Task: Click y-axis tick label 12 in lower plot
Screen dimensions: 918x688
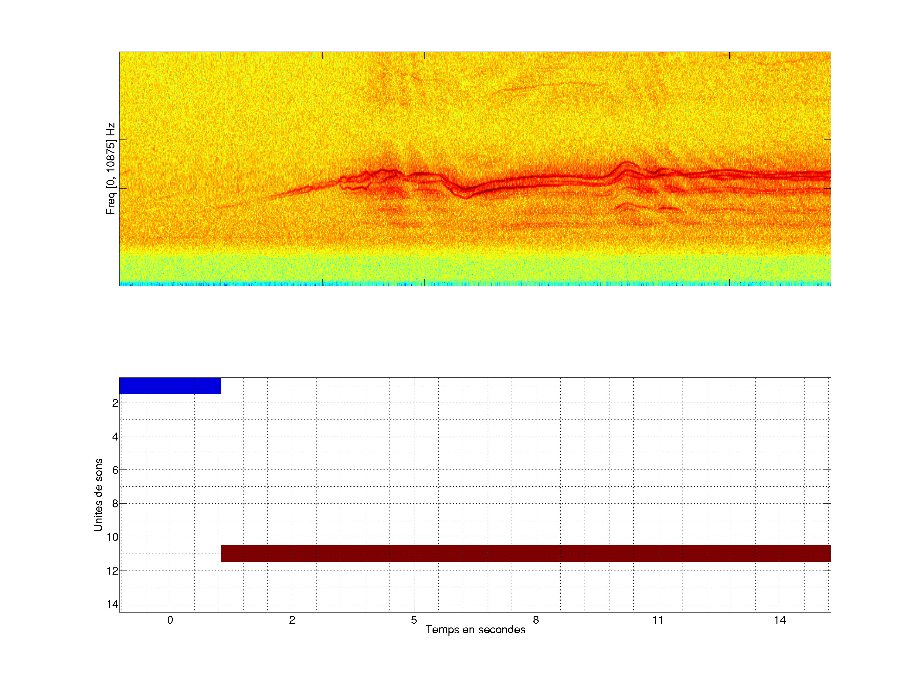Action: point(113,571)
